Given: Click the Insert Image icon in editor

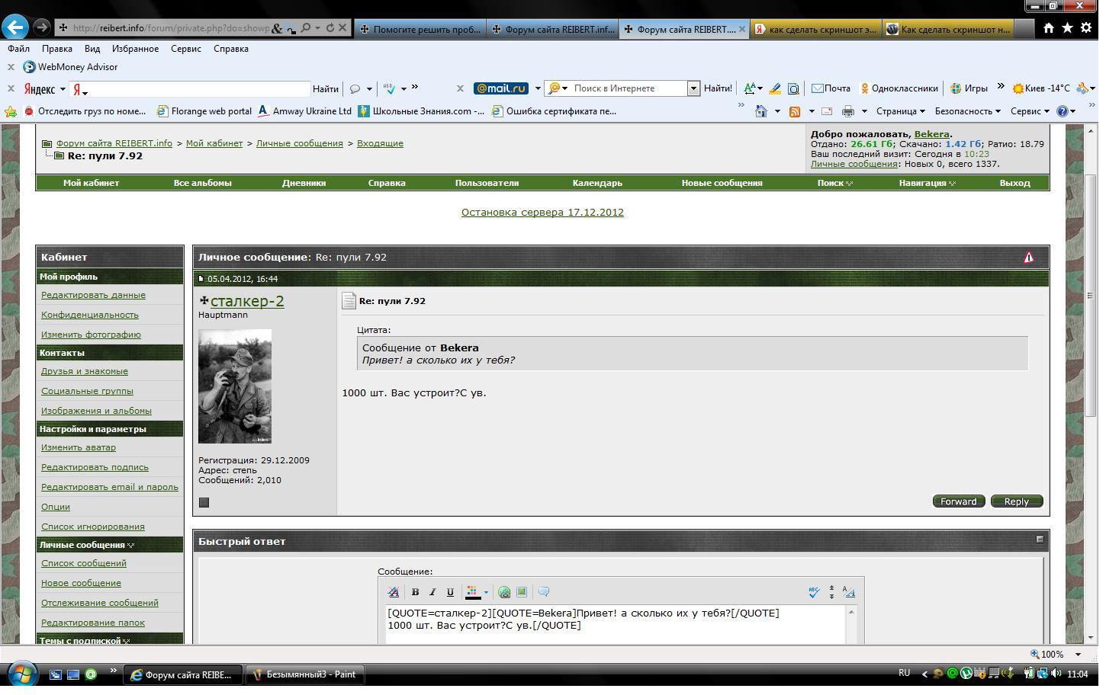Looking at the screenshot, I should click(x=522, y=592).
